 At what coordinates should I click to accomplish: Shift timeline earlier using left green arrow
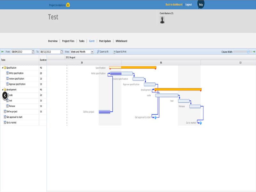[2, 52]
